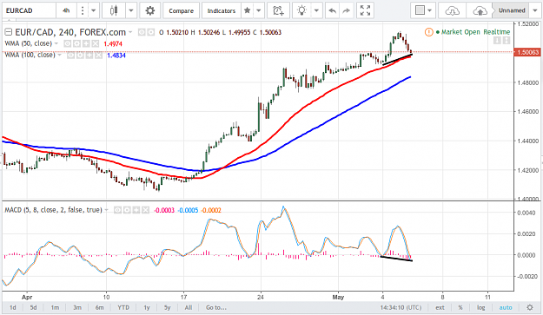Viewport: 543px width, 315px height.
Task: Hide the WMA (50, close) line
Action: [68, 43]
